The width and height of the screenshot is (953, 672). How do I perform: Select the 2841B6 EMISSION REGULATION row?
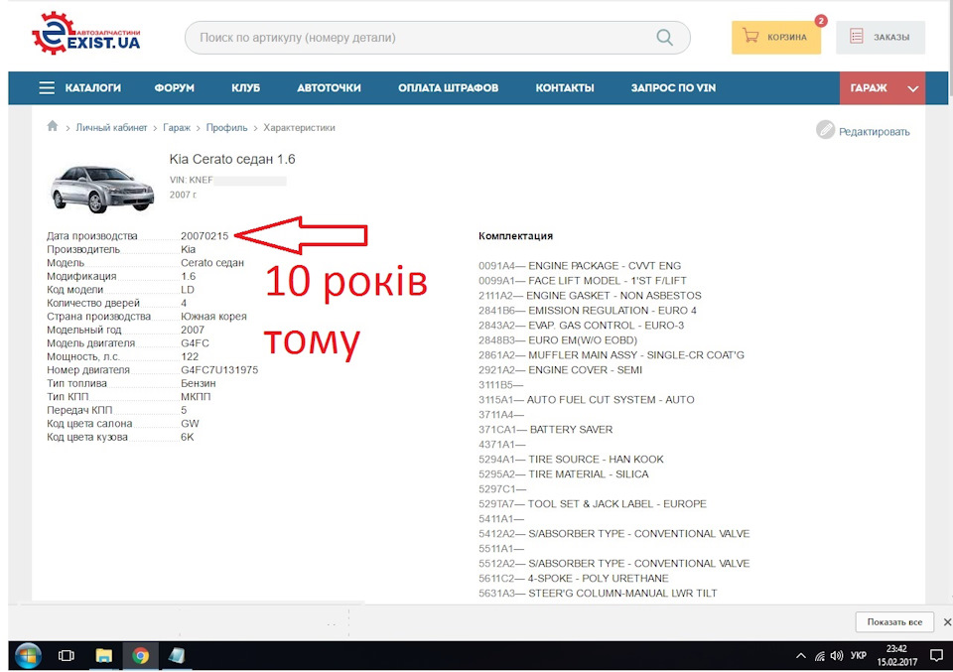[588, 311]
